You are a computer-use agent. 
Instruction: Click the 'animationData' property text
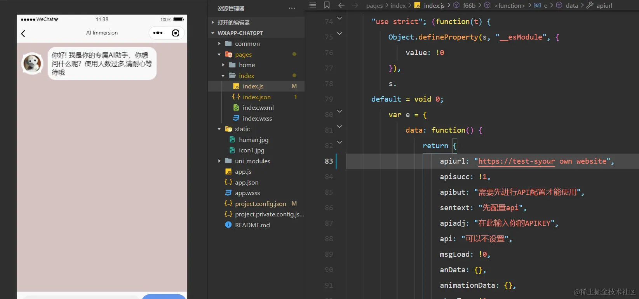[467, 285]
